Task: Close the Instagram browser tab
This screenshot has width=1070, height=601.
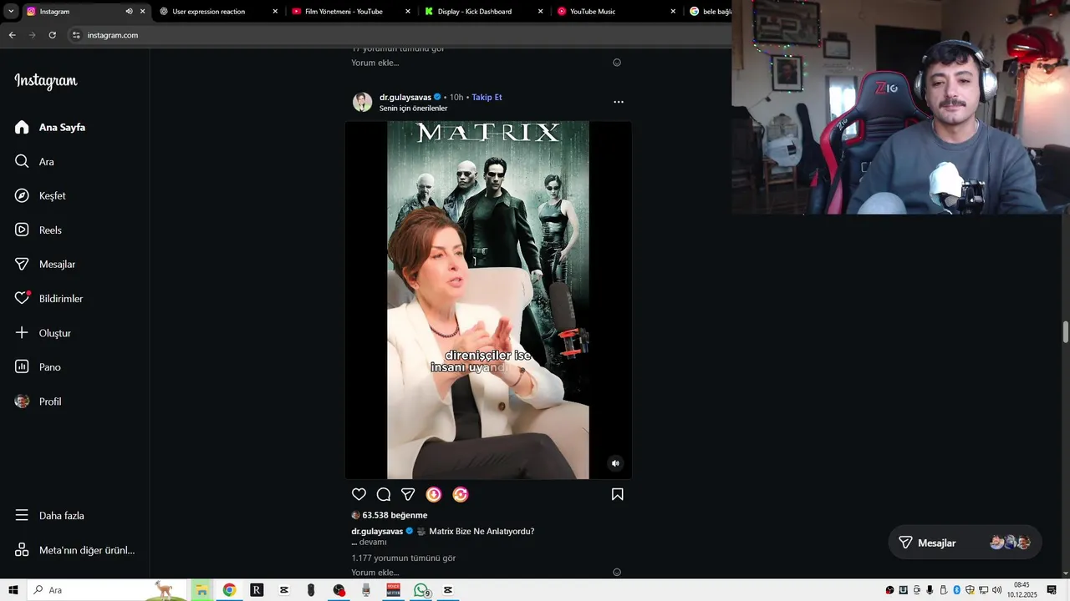Action: point(142,12)
